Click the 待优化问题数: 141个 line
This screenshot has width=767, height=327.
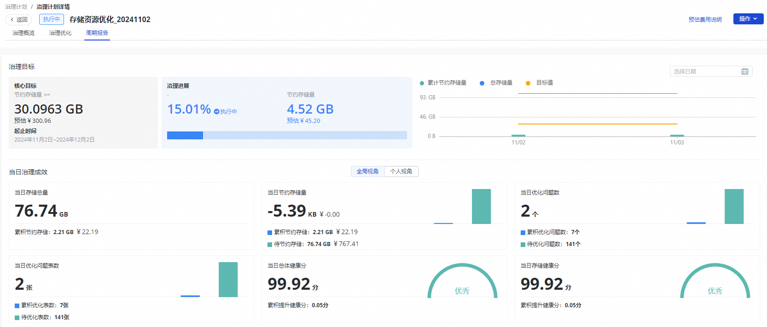551,244
